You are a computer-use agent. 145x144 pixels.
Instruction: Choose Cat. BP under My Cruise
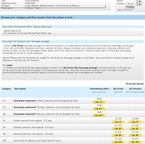coord(118,135)
